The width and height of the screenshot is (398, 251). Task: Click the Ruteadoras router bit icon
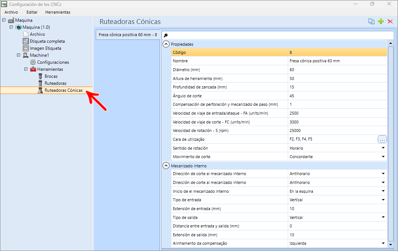click(40, 83)
